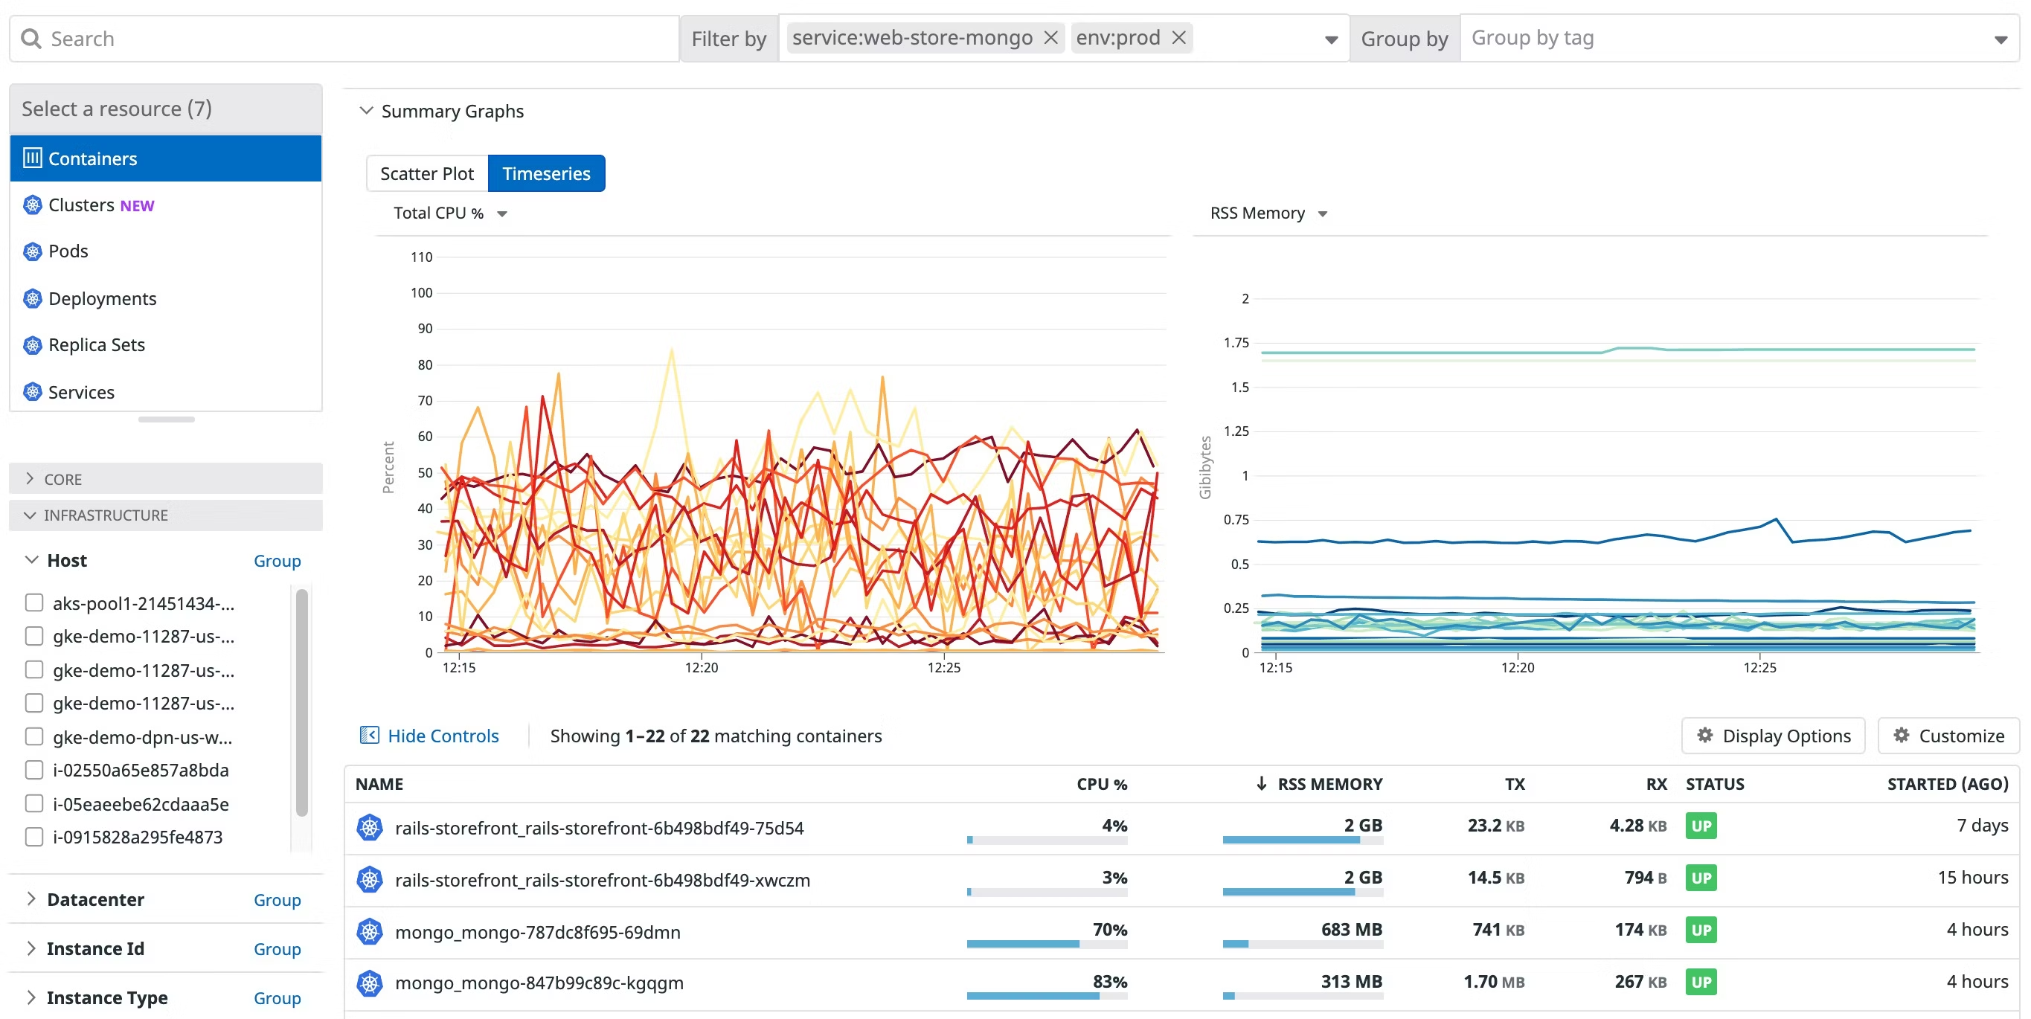Click the Containers resource icon
The image size is (2031, 1019).
click(32, 158)
